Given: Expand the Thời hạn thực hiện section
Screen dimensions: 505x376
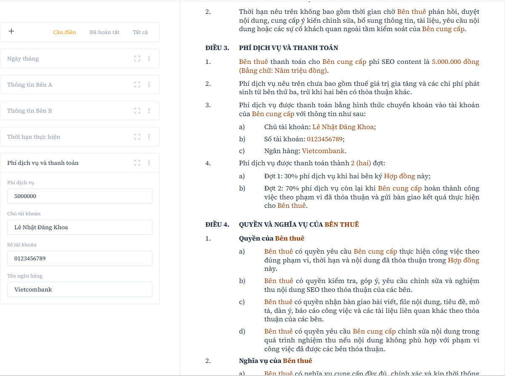Looking at the screenshot, I should click(80, 137).
